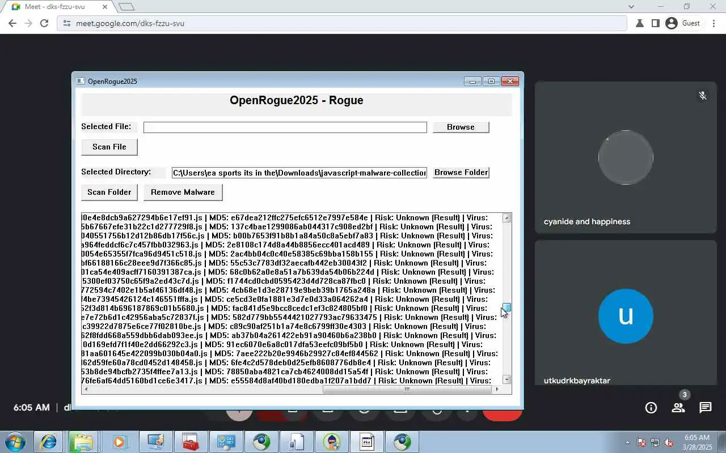Click the horizontal scrollbar thumb in results
The image size is (726, 453).
pos(407,389)
